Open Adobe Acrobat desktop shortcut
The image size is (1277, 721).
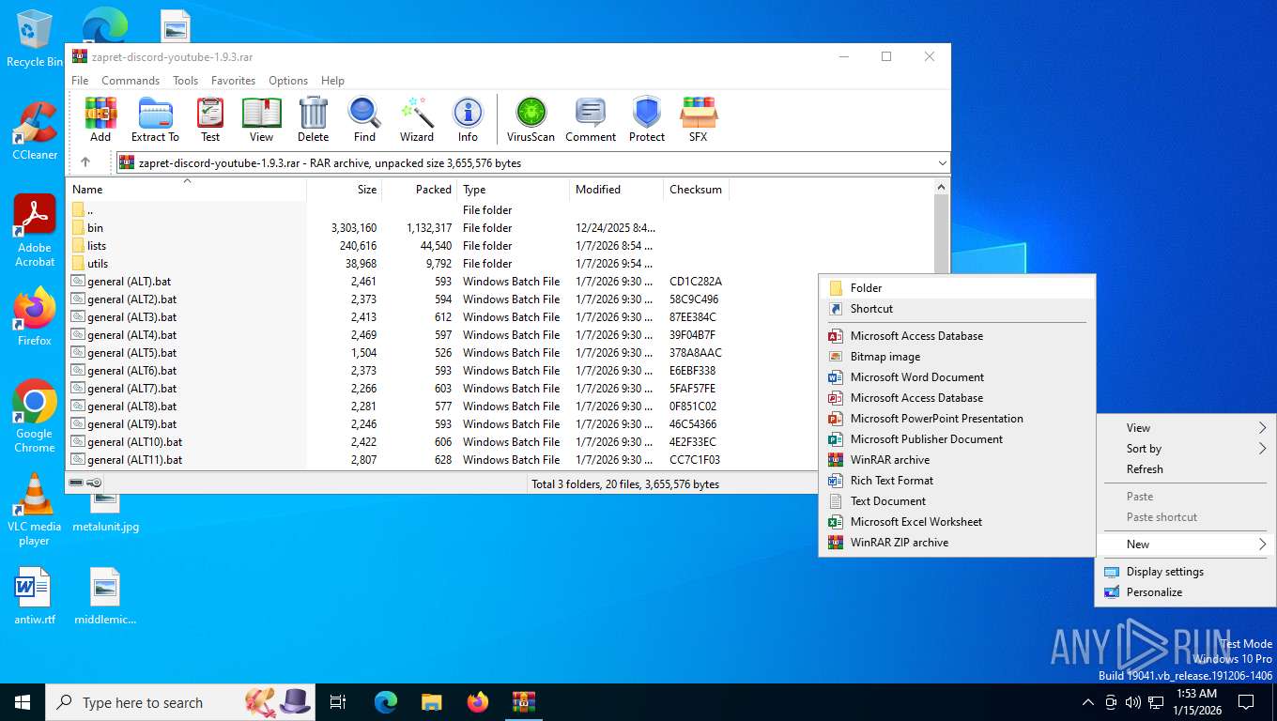(x=35, y=230)
